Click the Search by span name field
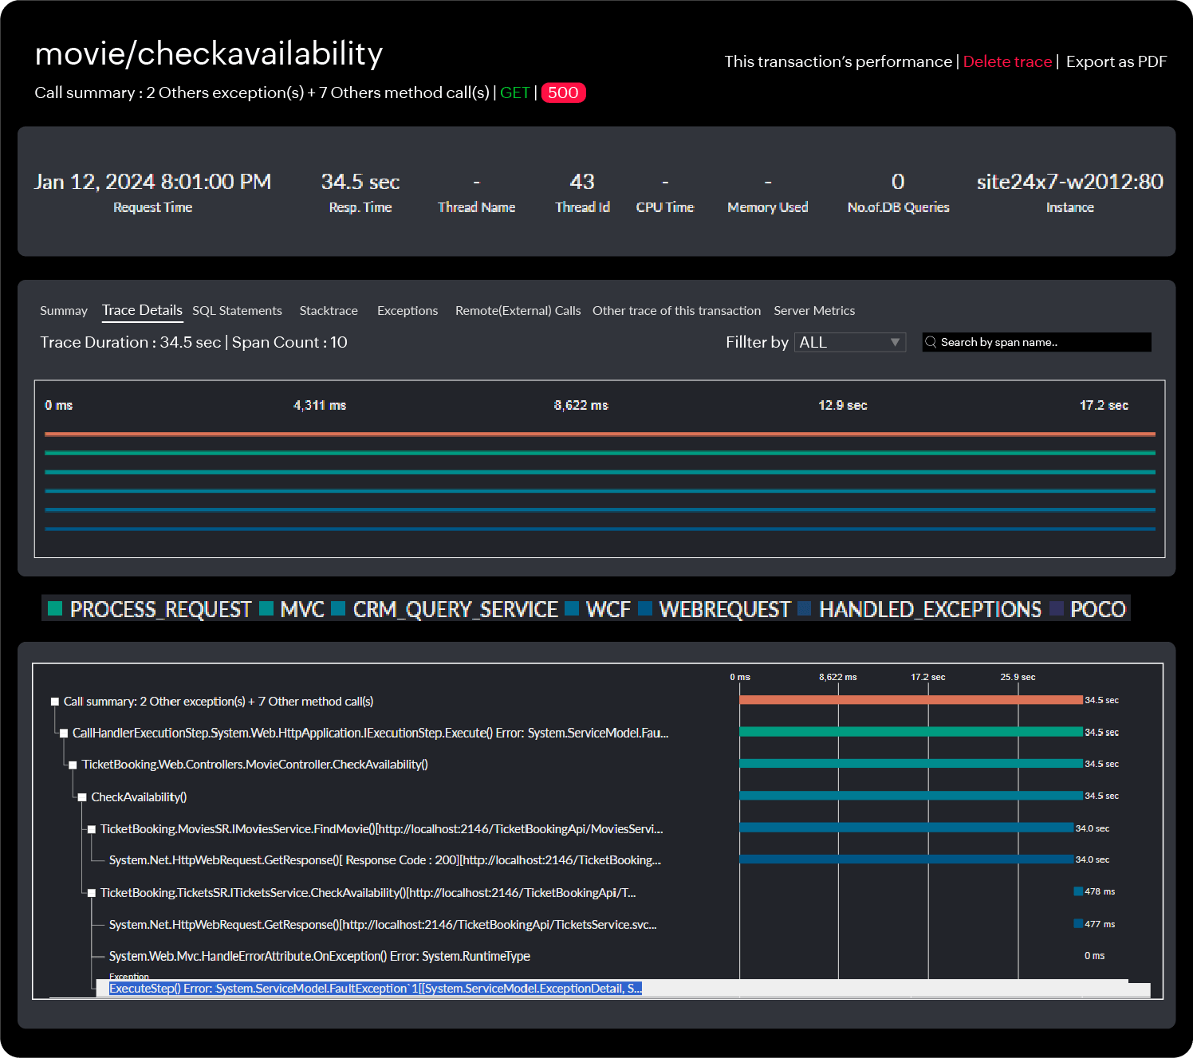The height and width of the screenshot is (1058, 1193). [1037, 342]
